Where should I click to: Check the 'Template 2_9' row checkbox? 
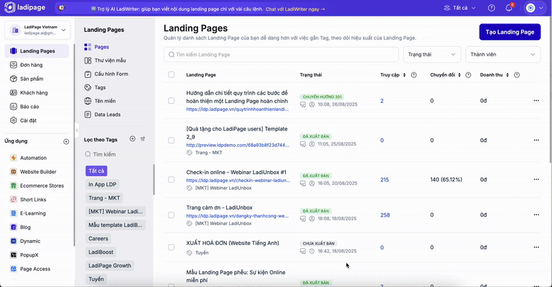(171, 140)
